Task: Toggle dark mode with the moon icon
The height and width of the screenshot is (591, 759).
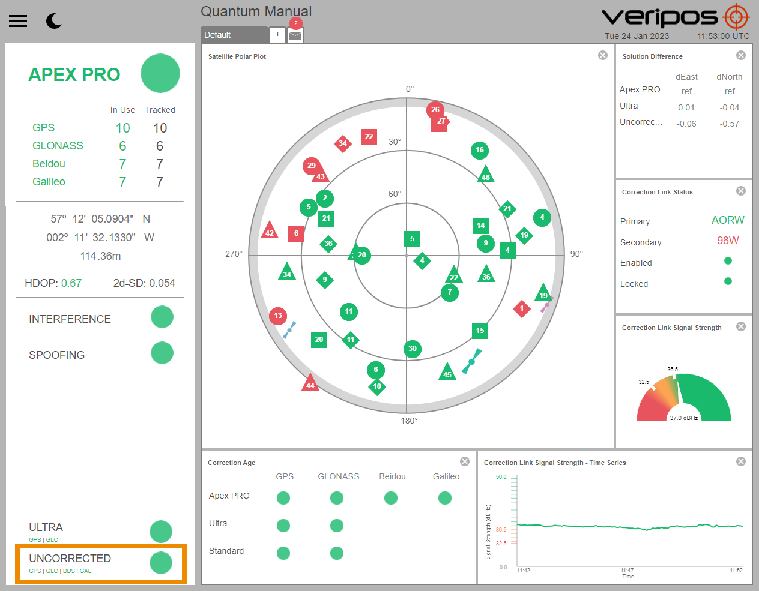Action: [x=54, y=22]
